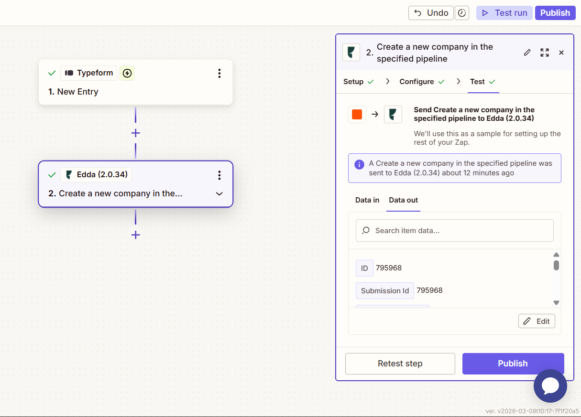The width and height of the screenshot is (581, 417).
Task: Click the pencil rename step icon
Action: (x=527, y=53)
